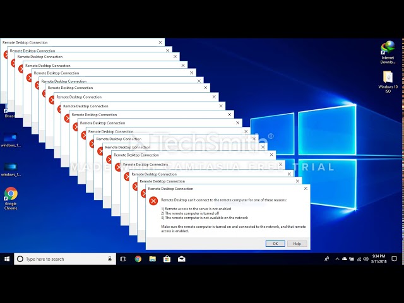Click the front dialog's 'Remote Desktop Connection' title
This screenshot has height=303, width=404.
point(170,189)
